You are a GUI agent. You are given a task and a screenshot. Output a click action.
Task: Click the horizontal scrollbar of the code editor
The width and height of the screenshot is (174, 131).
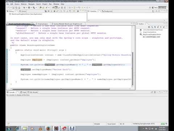(61, 89)
